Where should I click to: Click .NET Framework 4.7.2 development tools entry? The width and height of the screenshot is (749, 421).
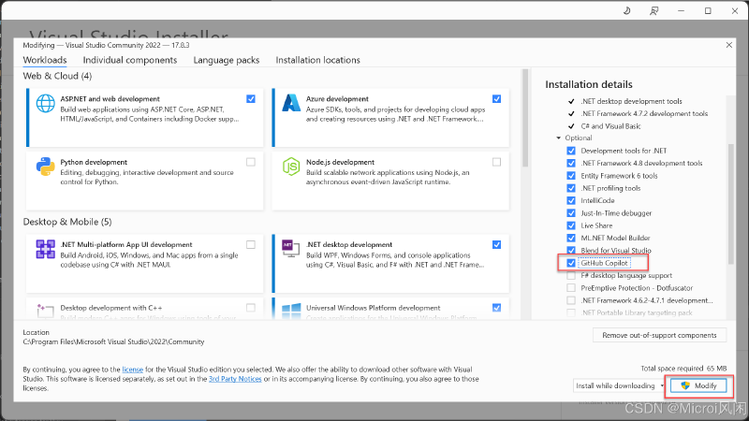tap(644, 113)
